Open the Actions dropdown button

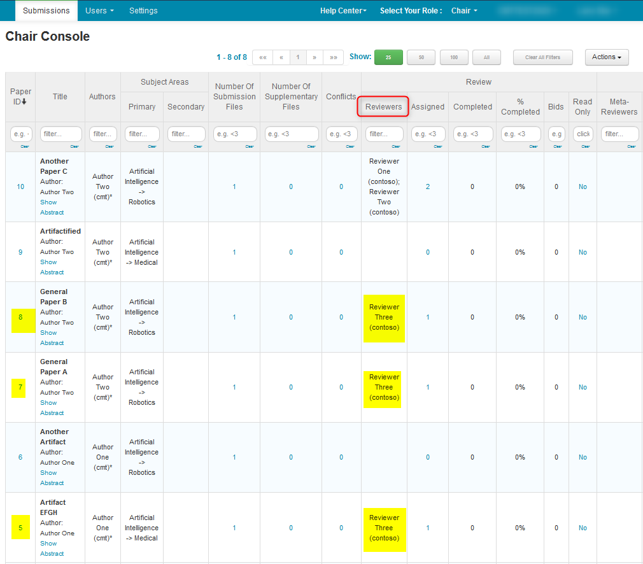coord(607,57)
